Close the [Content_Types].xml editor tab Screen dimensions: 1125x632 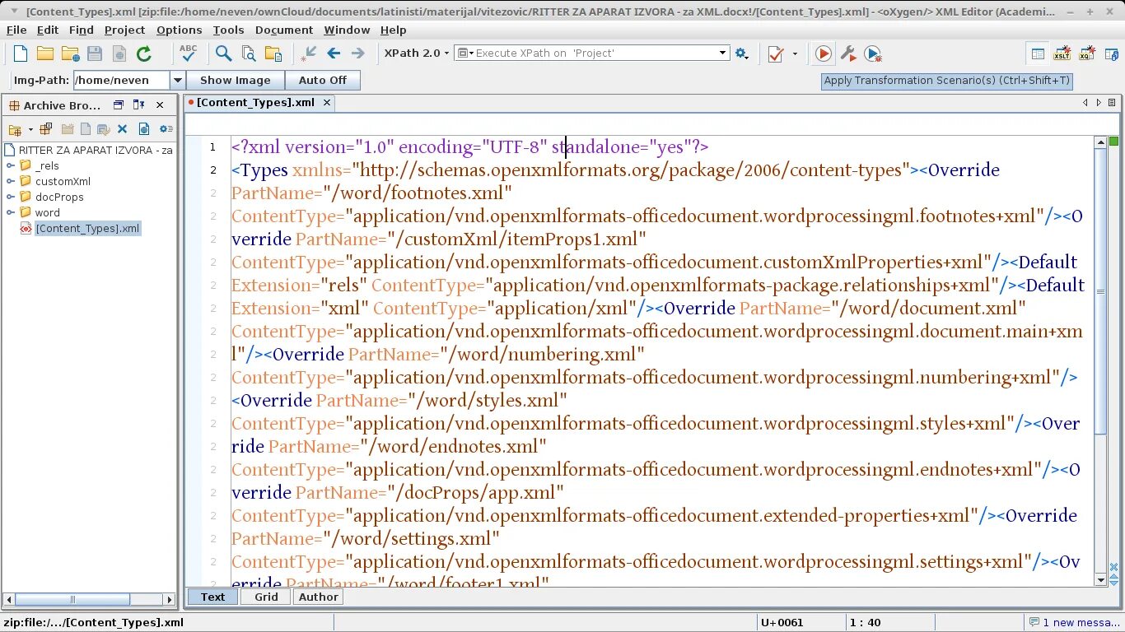327,103
